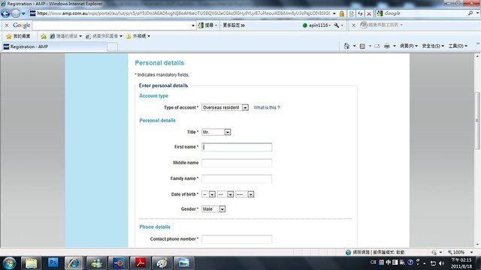Viewport: 481px width, 270px height.
Task: Open the date of birth month dropdown
Action: 225,194
